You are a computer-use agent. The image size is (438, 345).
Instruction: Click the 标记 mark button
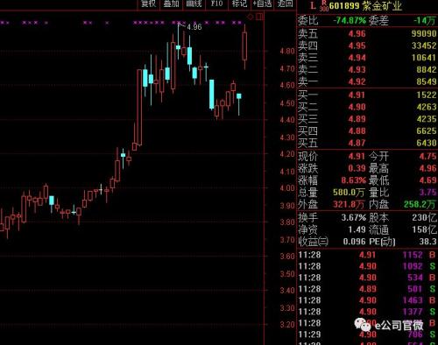tap(239, 4)
